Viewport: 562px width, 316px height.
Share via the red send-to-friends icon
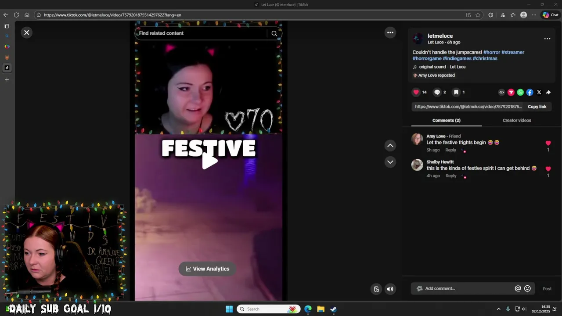pyautogui.click(x=511, y=92)
